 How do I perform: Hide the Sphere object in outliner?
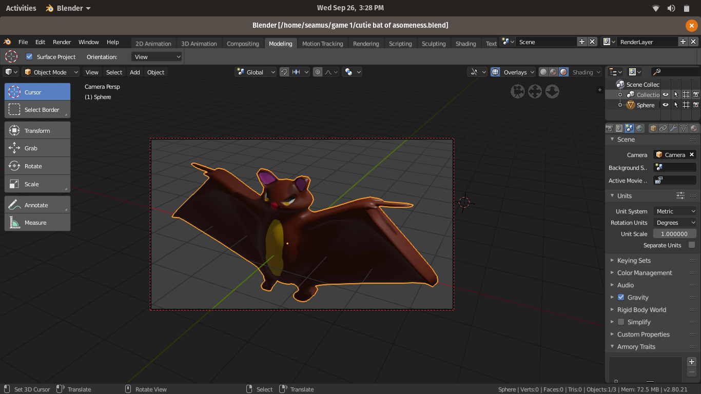coord(666,105)
